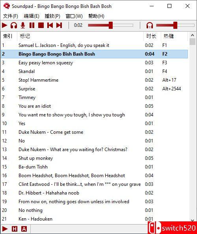Open the 窗口(W) menu
Image resolution: width=197 pixels, height=234 pixels.
click(74, 16)
